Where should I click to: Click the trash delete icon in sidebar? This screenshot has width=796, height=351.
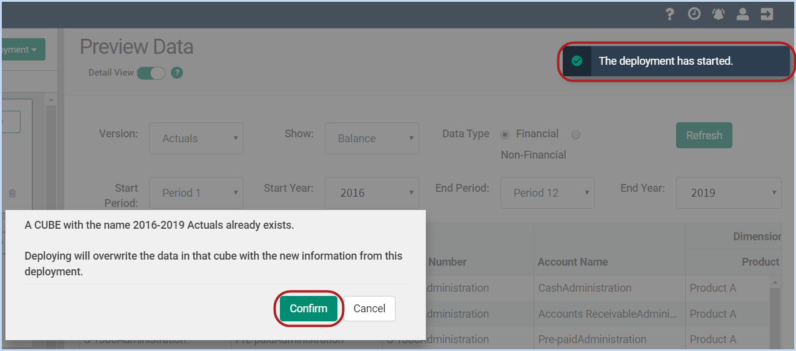12,194
